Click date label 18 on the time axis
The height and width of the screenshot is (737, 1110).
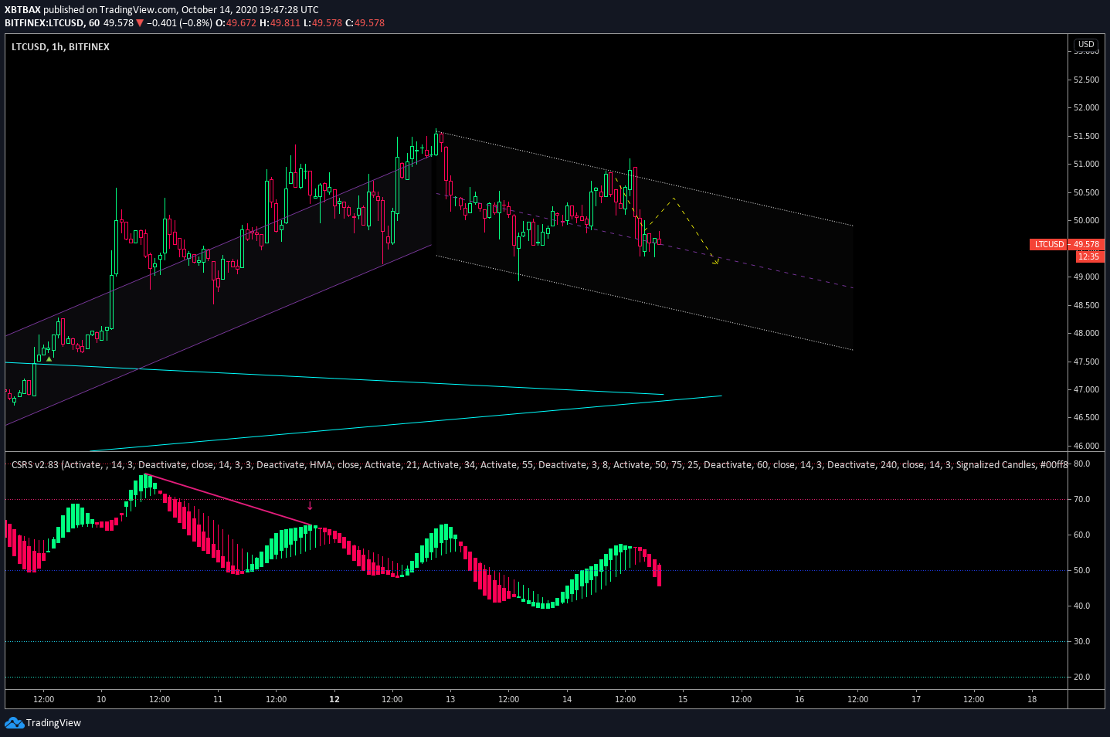coord(1032,700)
